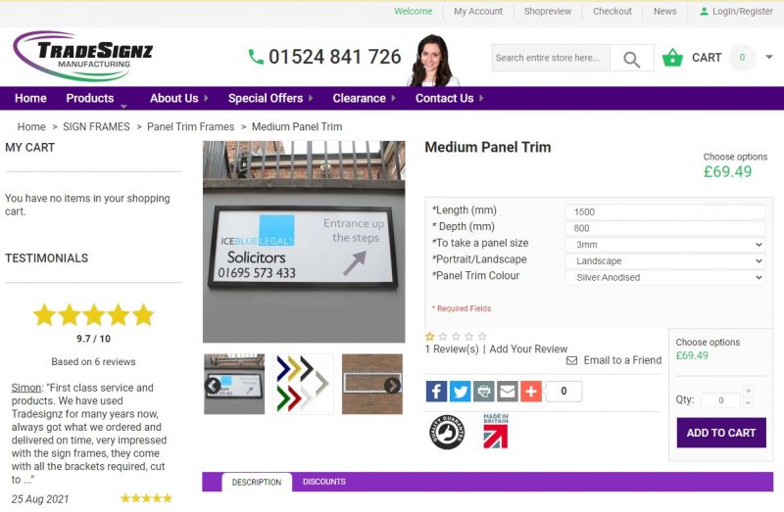
Task: Advance thumbnails with right arrow
Action: pos(393,385)
